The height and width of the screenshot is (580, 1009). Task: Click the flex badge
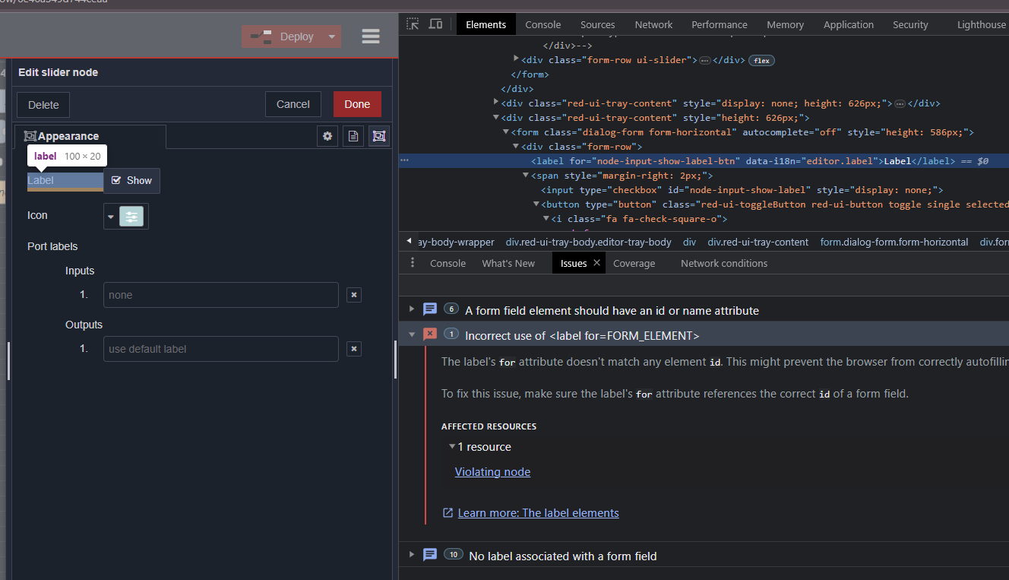click(x=762, y=60)
